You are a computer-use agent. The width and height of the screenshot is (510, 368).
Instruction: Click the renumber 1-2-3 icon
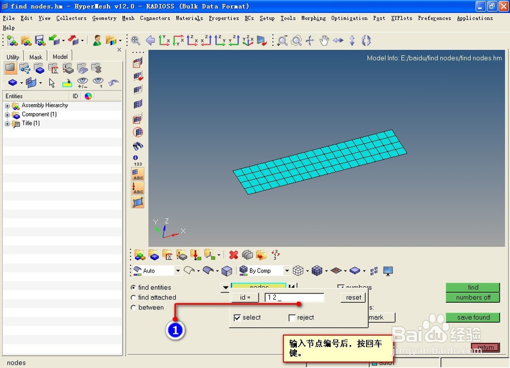275,255
